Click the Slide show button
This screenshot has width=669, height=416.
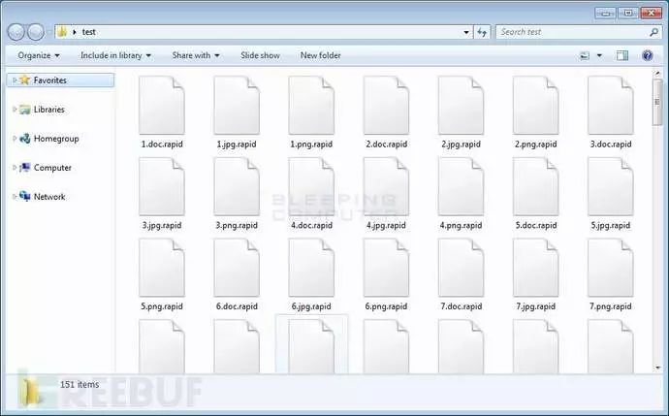(260, 55)
